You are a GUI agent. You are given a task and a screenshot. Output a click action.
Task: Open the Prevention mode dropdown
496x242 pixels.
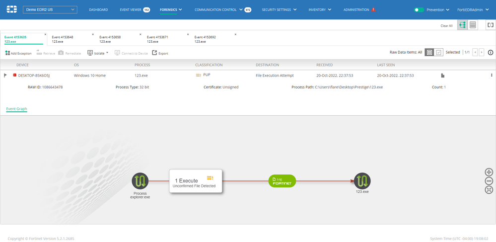tap(438, 10)
